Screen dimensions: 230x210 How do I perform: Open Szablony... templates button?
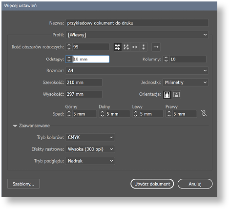click(23, 184)
